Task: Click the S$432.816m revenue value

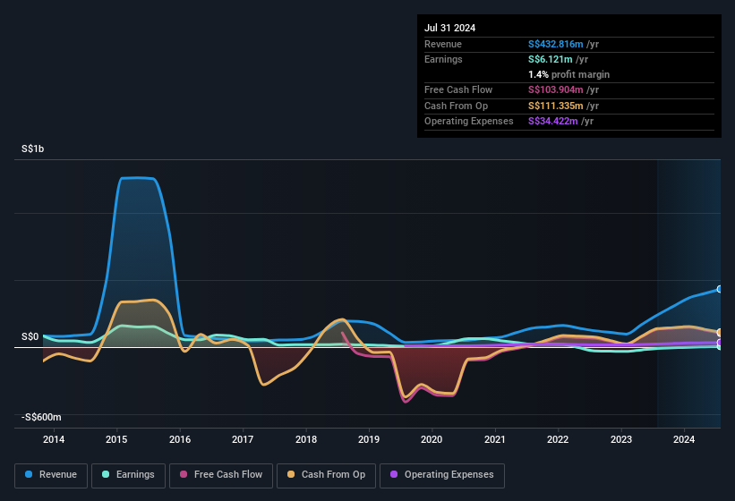Action: point(555,44)
